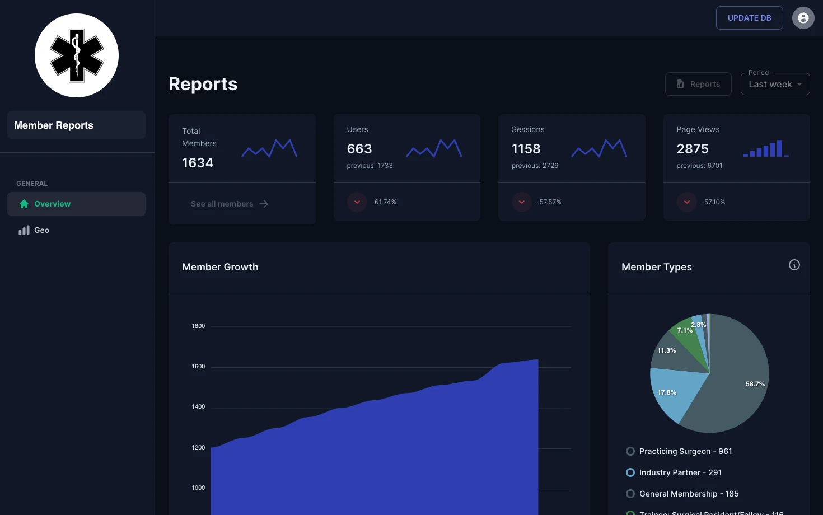Click the UPDATE DB button
The height and width of the screenshot is (515, 823).
[749, 17]
